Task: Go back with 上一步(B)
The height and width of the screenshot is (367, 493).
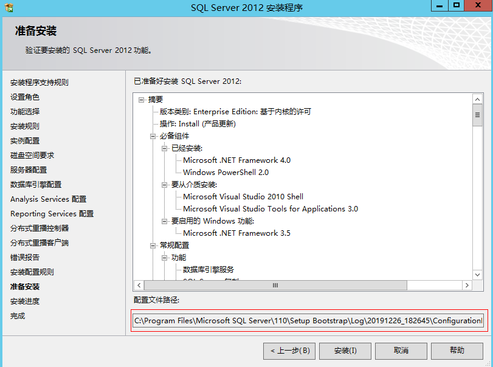Action: 289,351
